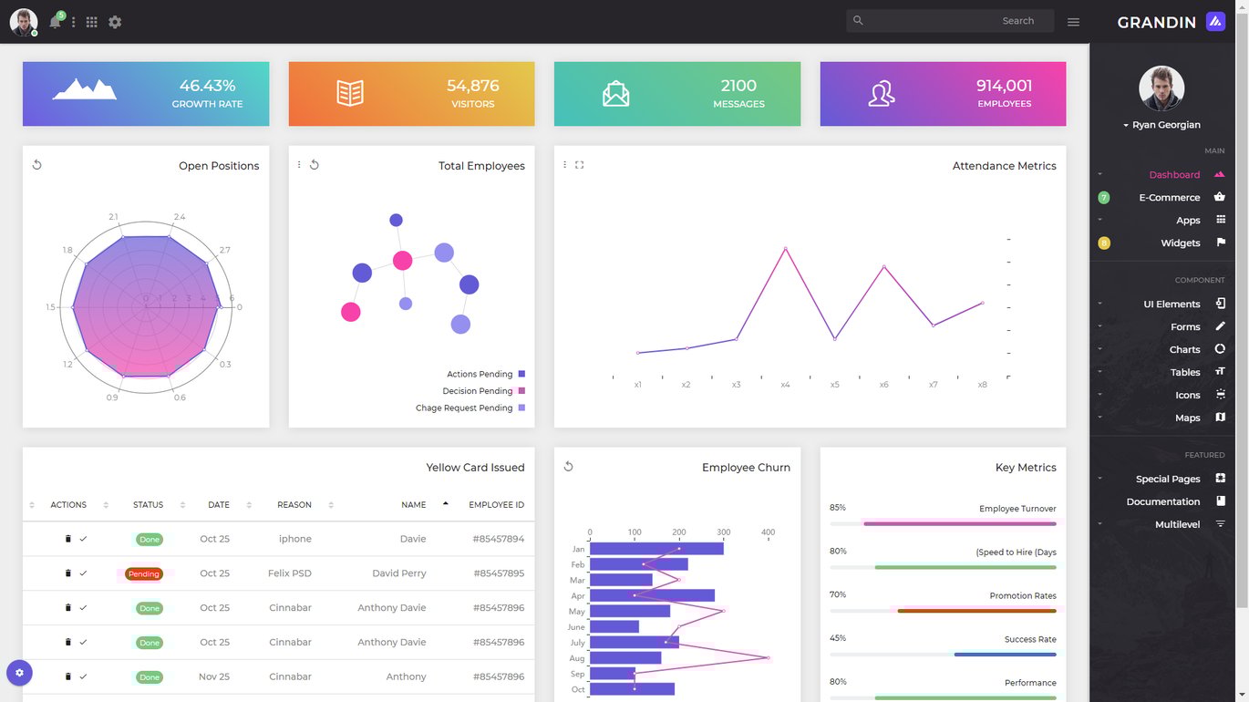This screenshot has height=702, width=1249.
Task: Open the apps grid icon in header
Action: coord(91,22)
